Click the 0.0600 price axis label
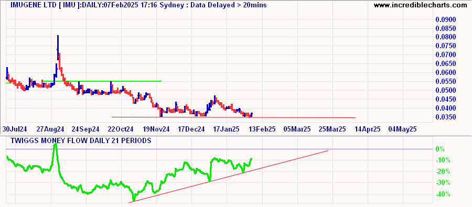The height and width of the screenshot is (207, 472). 446,73
